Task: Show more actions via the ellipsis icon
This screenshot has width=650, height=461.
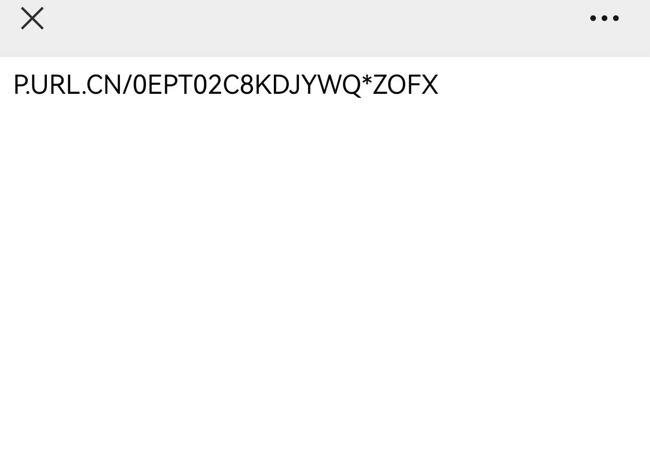Action: pyautogui.click(x=604, y=18)
